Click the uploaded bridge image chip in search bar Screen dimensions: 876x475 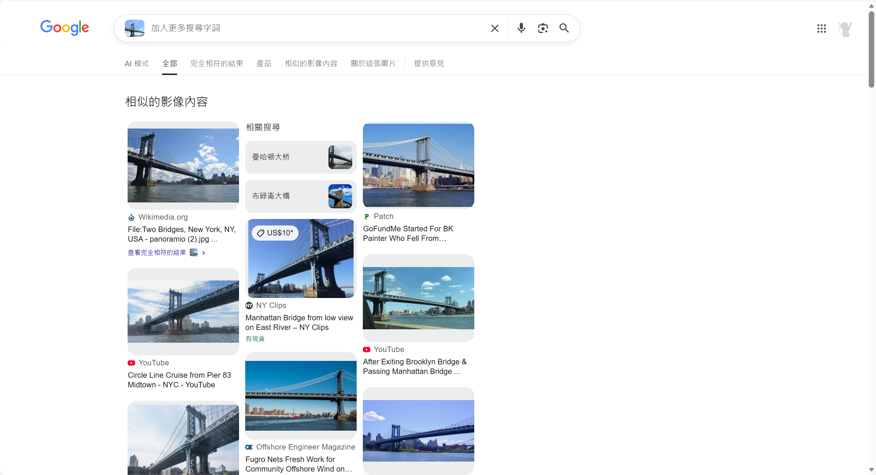(134, 28)
